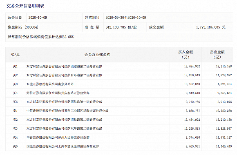The height and width of the screenshot is (155, 237).
Task: Click 卖2 row's 拉萨团结路第二证券营业部 name
Action: pos(64,120)
